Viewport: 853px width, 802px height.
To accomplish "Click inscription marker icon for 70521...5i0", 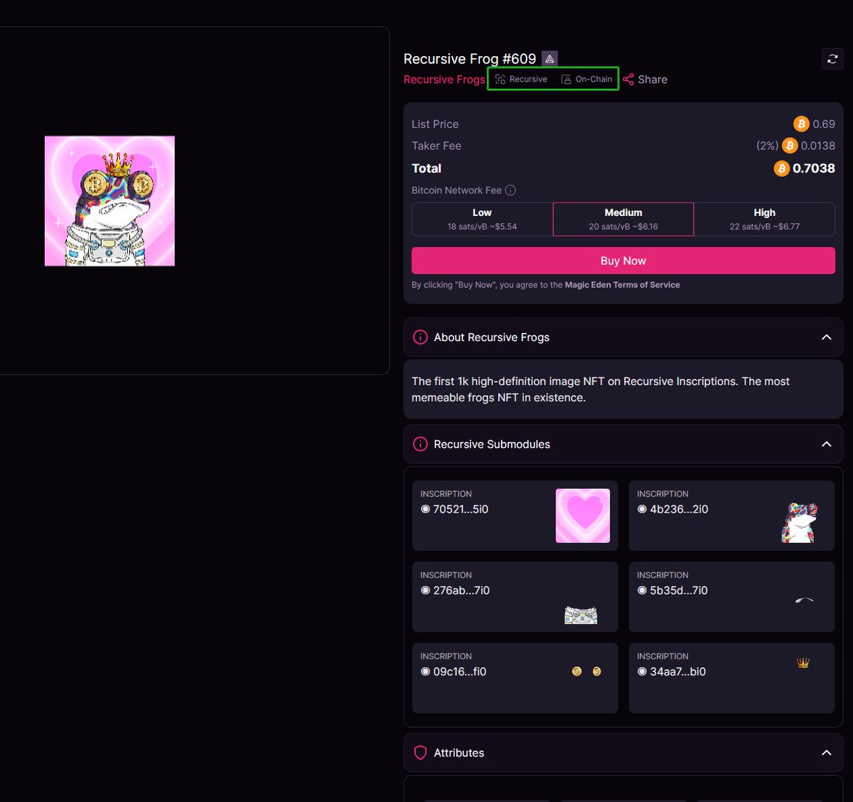I will 425,509.
